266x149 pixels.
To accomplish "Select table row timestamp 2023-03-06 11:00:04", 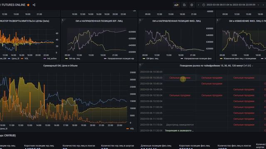I will pos(151,107).
